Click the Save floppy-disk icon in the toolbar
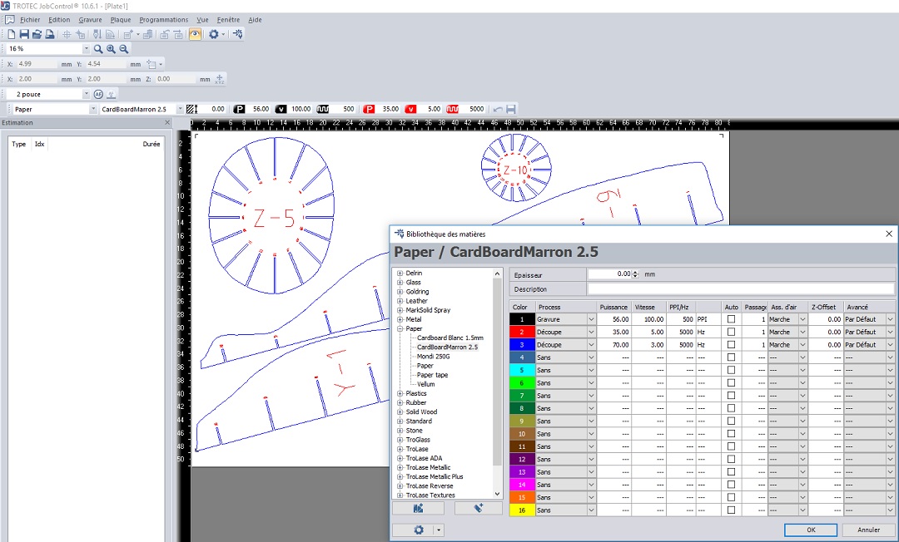The width and height of the screenshot is (899, 542). coord(24,34)
